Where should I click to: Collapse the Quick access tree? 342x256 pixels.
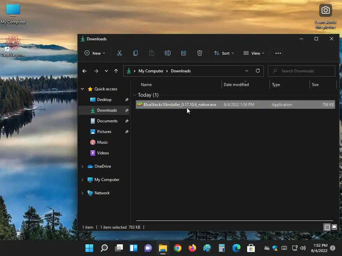(x=82, y=89)
